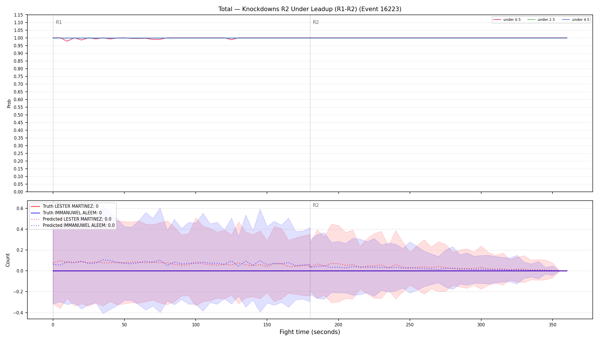Click the 0.50 tick on the Prob axis

click(x=19, y=115)
